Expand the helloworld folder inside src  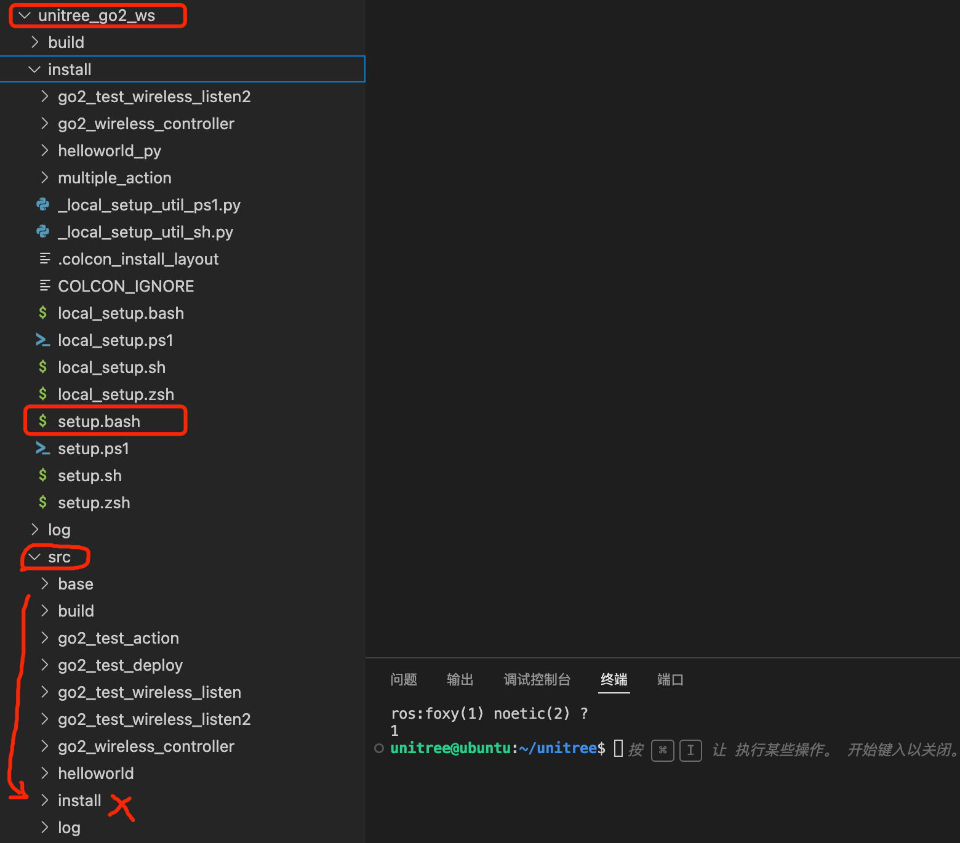pyautogui.click(x=96, y=773)
